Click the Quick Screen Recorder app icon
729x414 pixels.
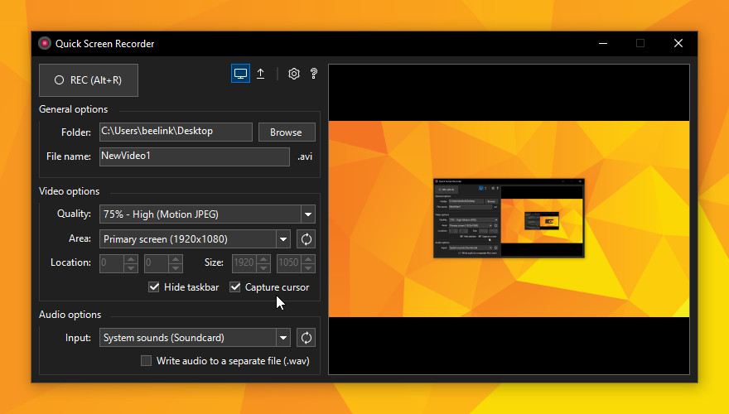(45, 43)
